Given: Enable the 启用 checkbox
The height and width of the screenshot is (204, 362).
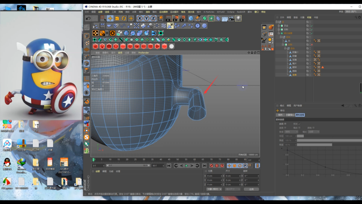Looking at the screenshot, I should click(285, 124).
